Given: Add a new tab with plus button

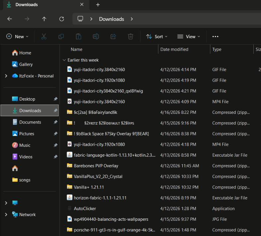Looking at the screenshot, I should click(x=98, y=5).
